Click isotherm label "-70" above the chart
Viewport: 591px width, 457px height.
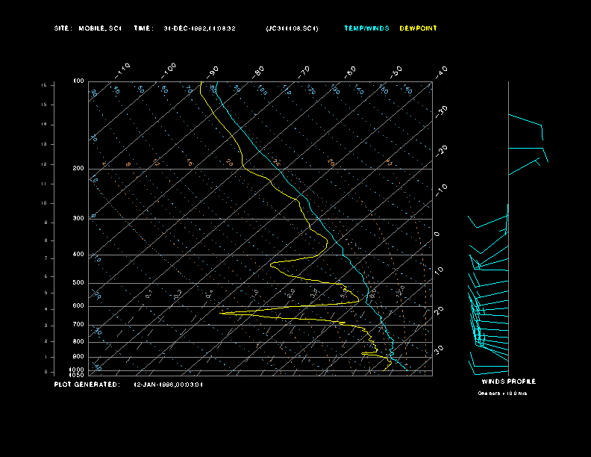coord(304,72)
